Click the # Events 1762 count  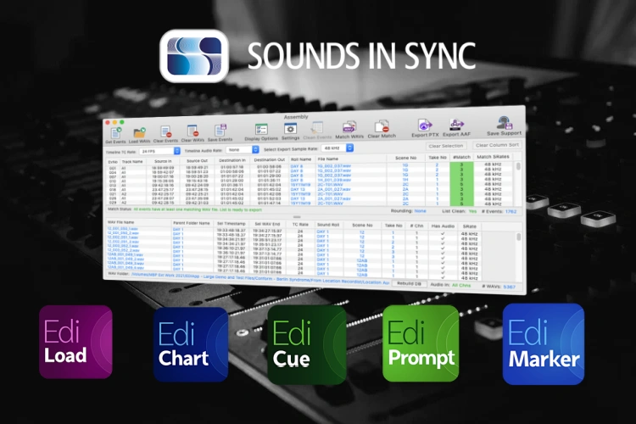499,211
